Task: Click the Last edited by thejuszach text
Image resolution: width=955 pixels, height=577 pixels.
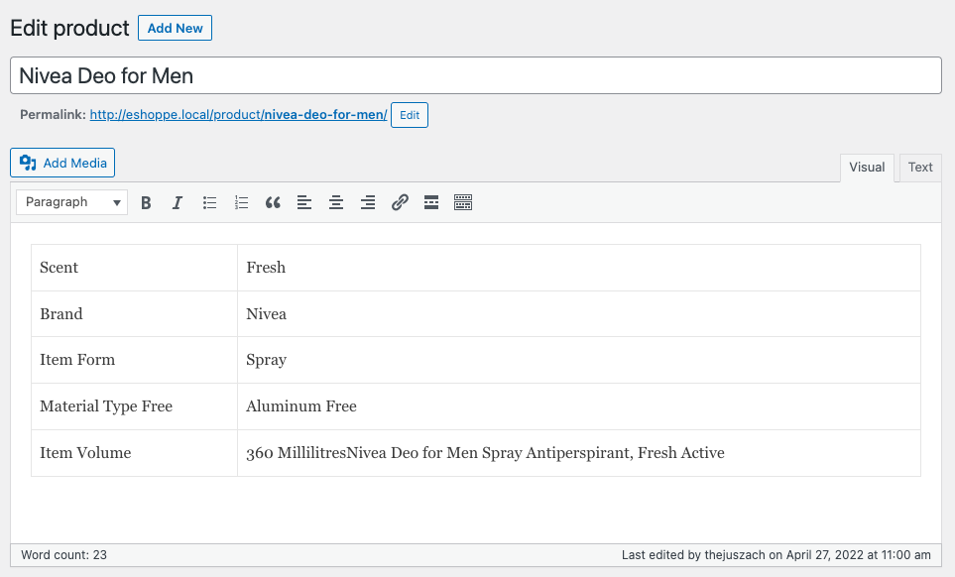Action: pos(776,555)
